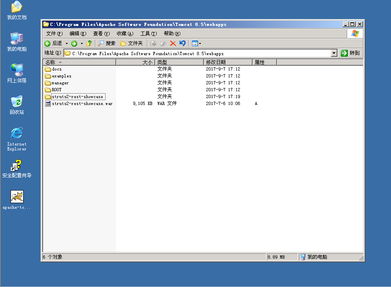Viewport: 391px width, 287px height.
Task: Go up one folder level icon
Action: (x=89, y=43)
